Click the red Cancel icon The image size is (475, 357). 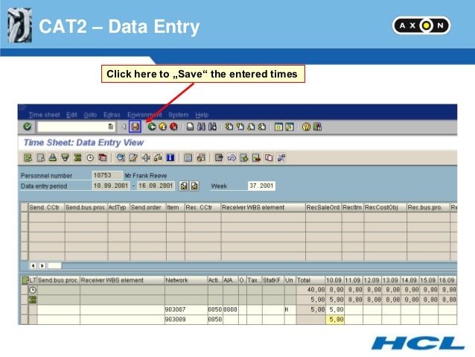173,127
